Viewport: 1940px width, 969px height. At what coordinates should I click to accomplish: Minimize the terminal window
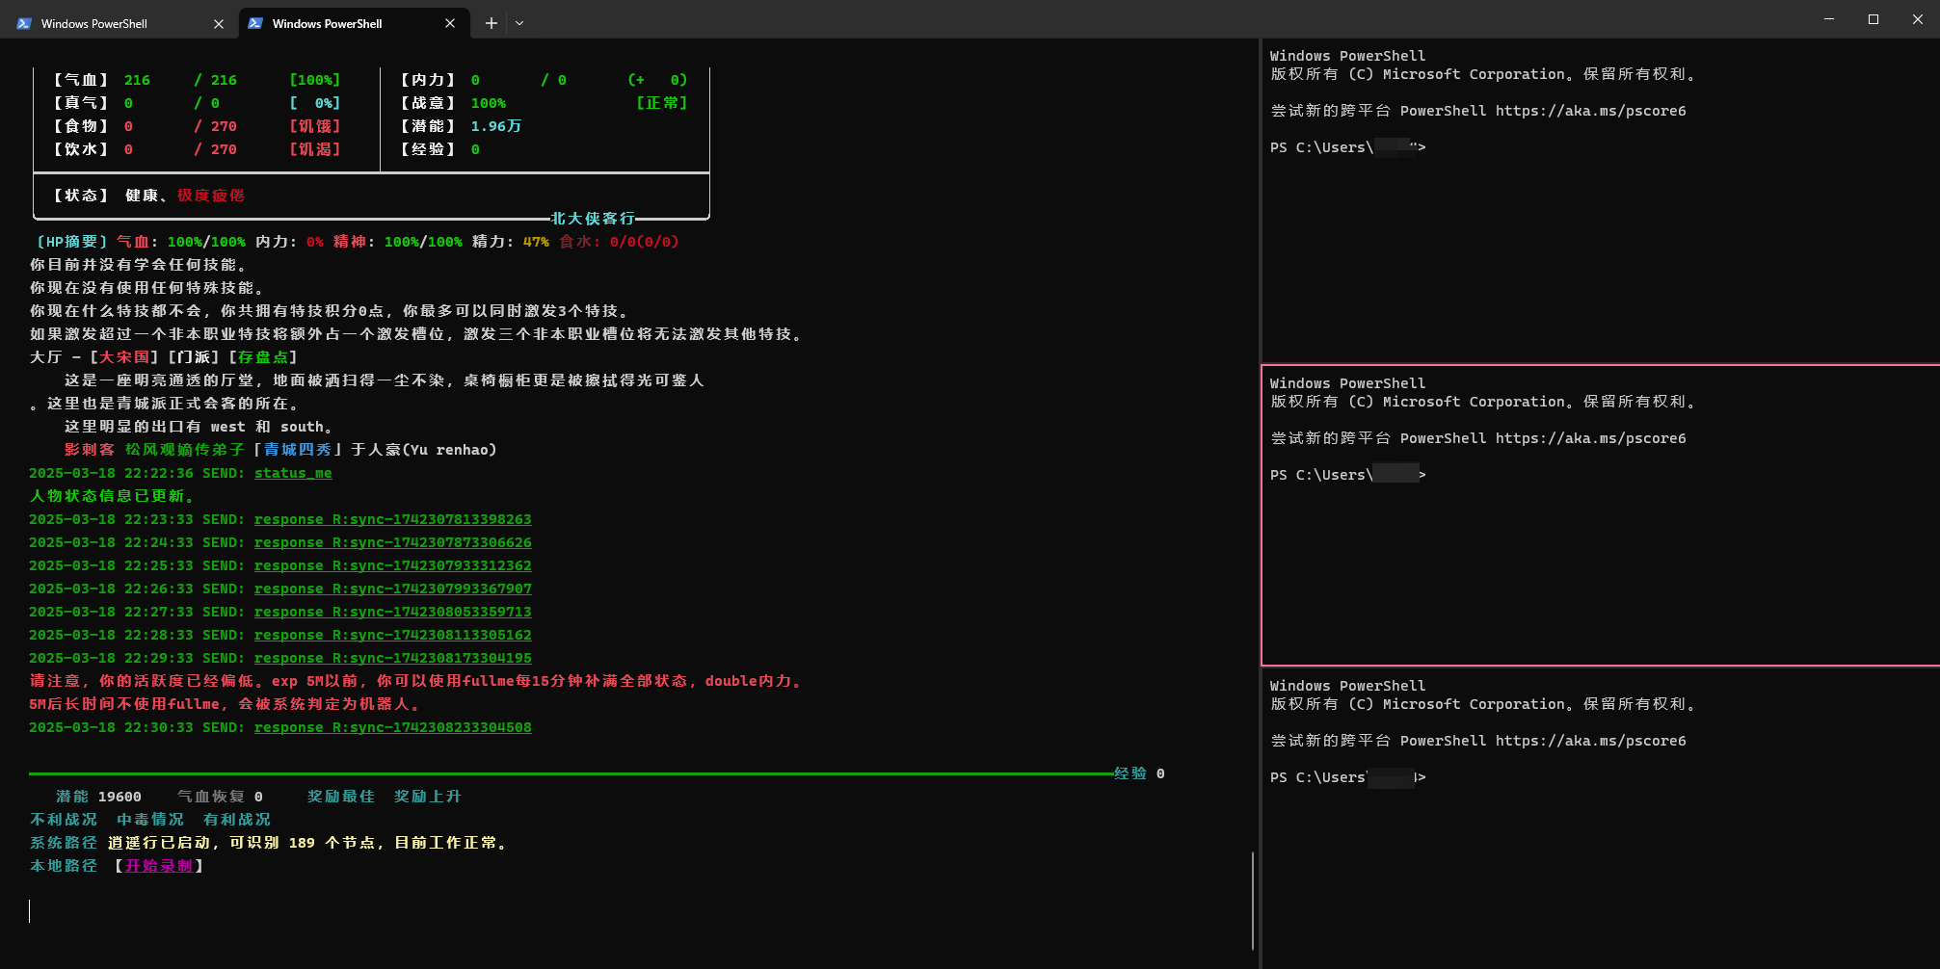(x=1829, y=19)
